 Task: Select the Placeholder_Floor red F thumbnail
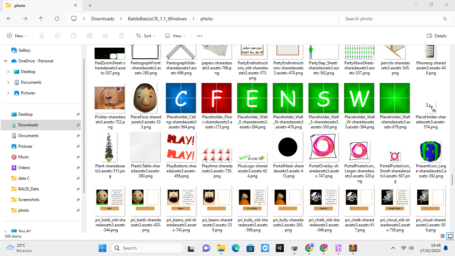click(x=217, y=98)
